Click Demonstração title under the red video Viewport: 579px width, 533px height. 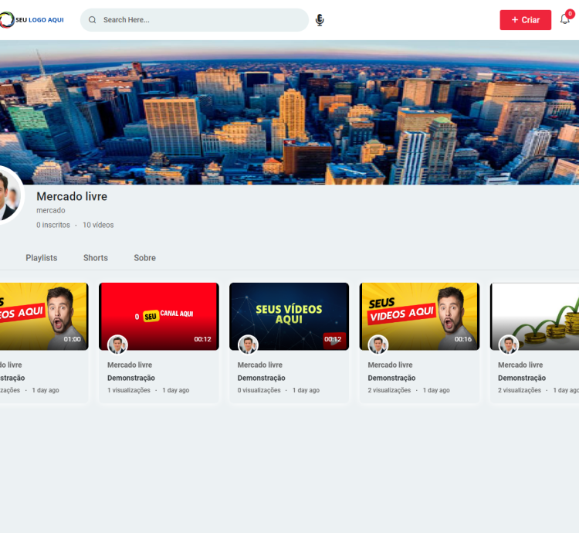pyautogui.click(x=131, y=378)
